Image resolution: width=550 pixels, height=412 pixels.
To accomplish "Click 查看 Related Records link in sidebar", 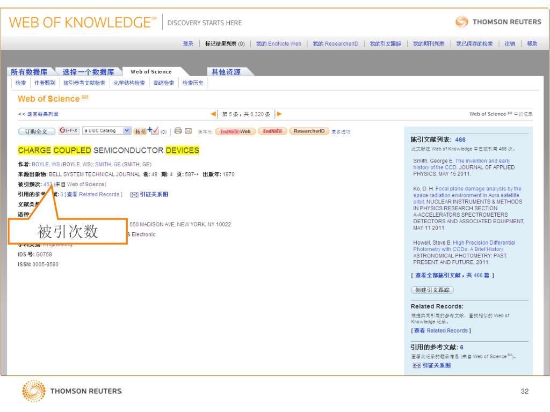I will (x=441, y=330).
